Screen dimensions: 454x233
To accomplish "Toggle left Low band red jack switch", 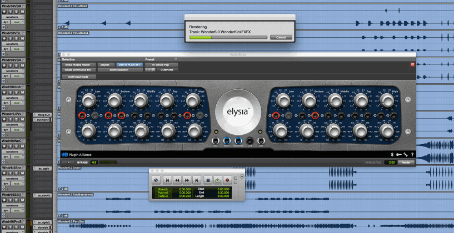I will 82,115.
